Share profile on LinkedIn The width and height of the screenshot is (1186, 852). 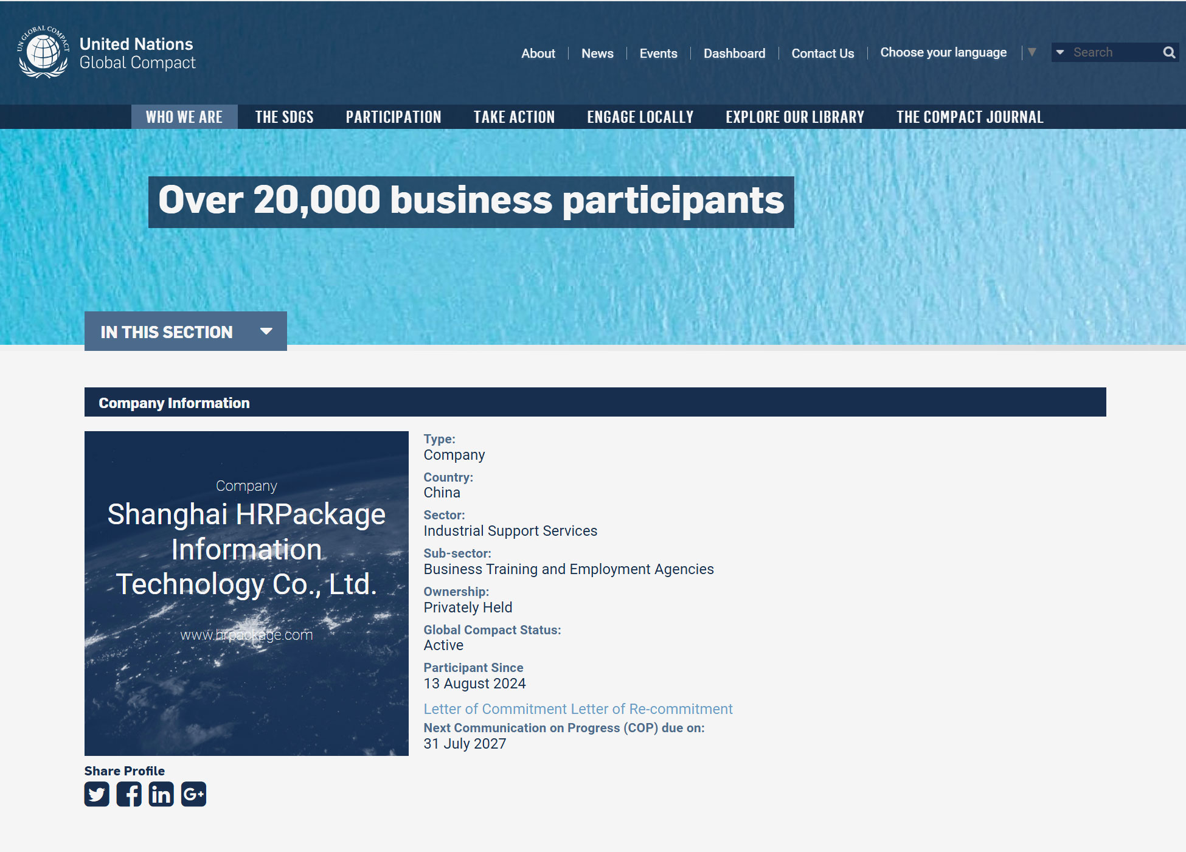coord(161,794)
